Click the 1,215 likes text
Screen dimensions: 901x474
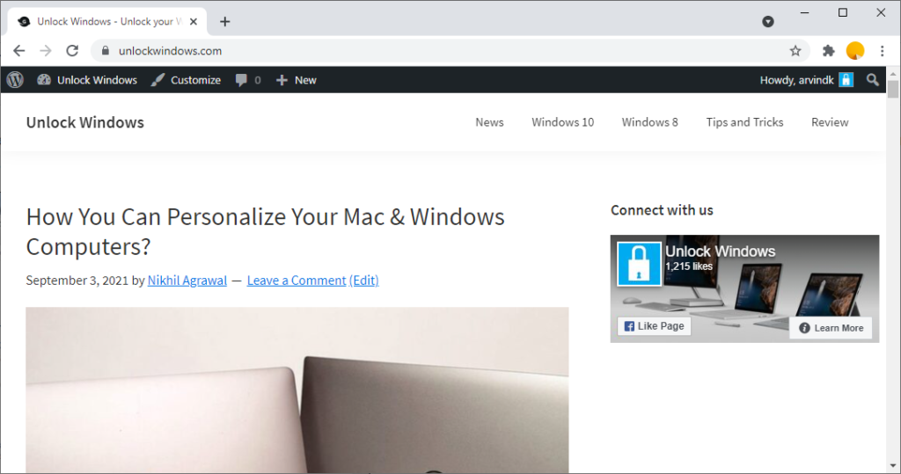pyautogui.click(x=689, y=266)
